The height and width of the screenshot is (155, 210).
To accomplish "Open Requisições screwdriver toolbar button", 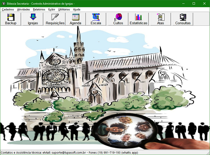I will coord(55,19).
